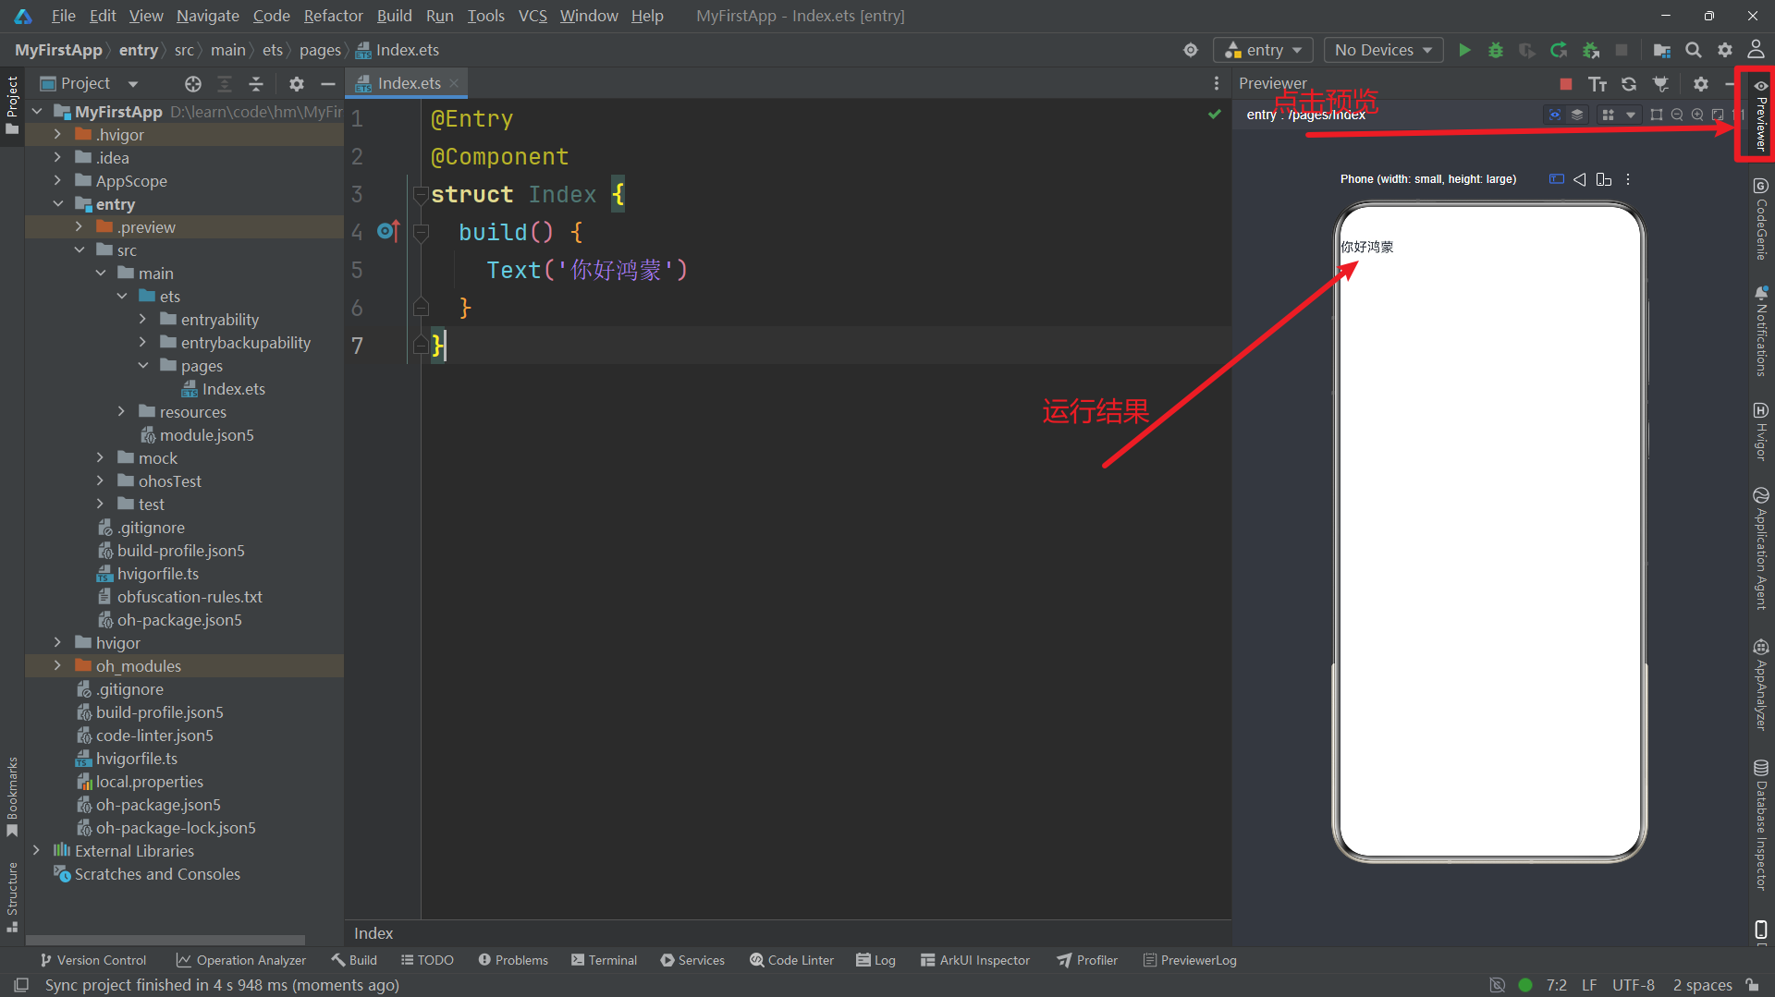Click the Tt font size icon in Previewer
The image size is (1775, 997).
[1597, 84]
